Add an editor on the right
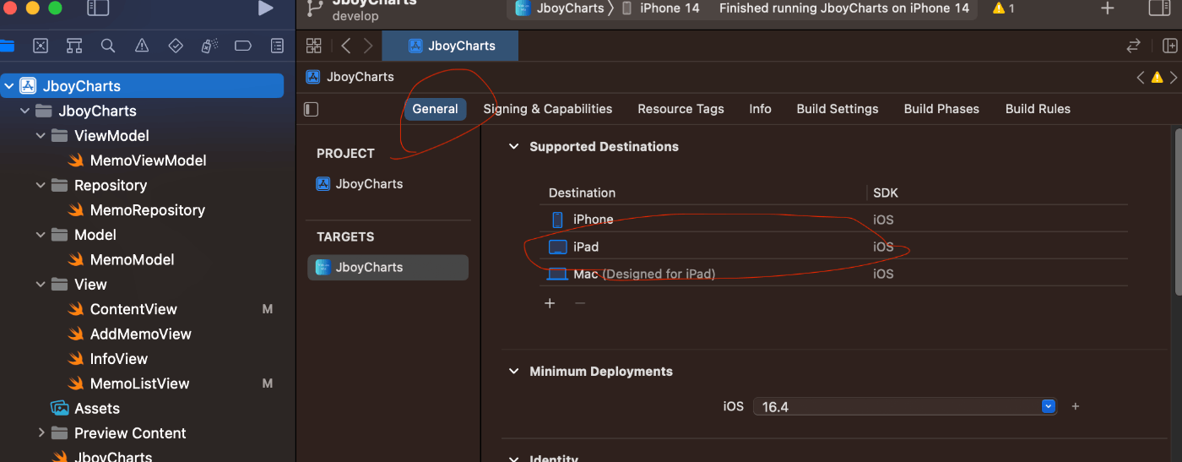 1170,46
